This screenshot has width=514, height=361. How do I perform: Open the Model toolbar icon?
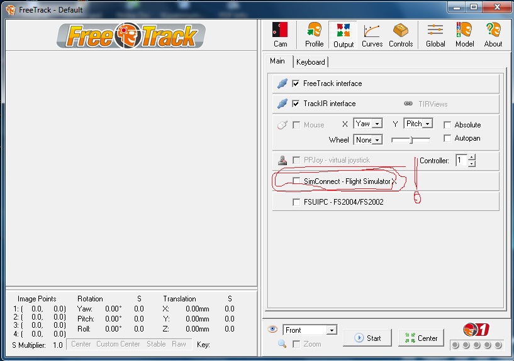tap(464, 35)
